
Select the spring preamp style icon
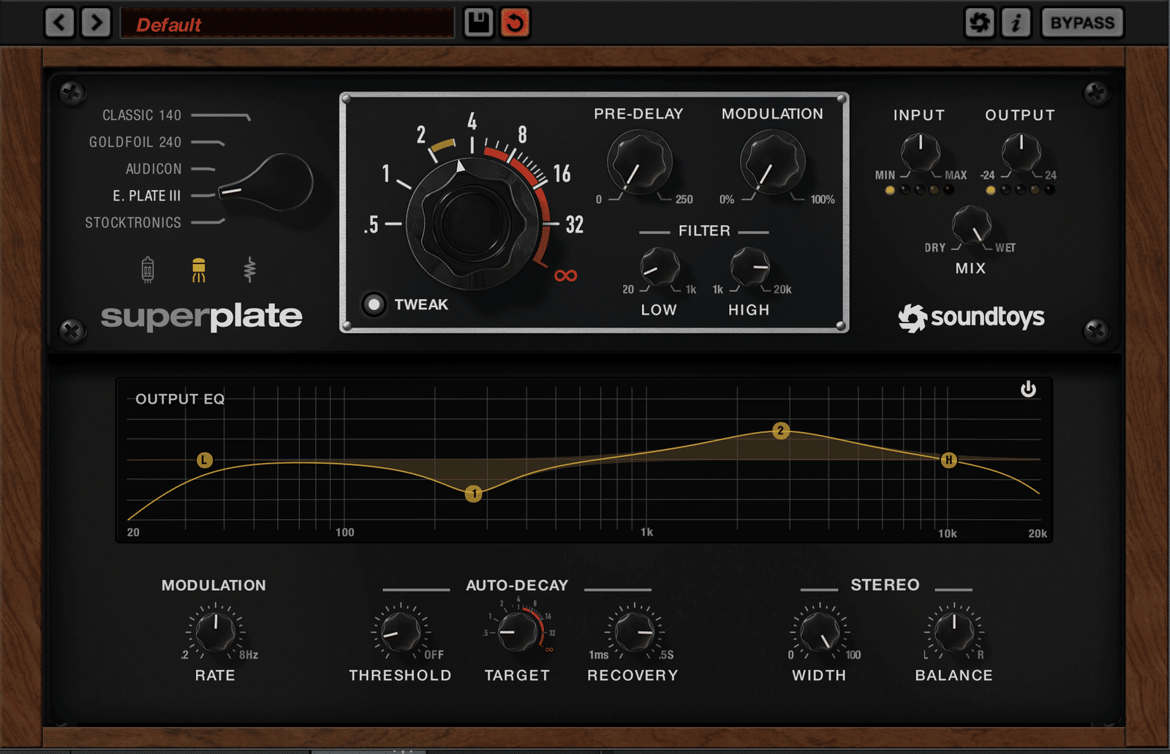[250, 271]
